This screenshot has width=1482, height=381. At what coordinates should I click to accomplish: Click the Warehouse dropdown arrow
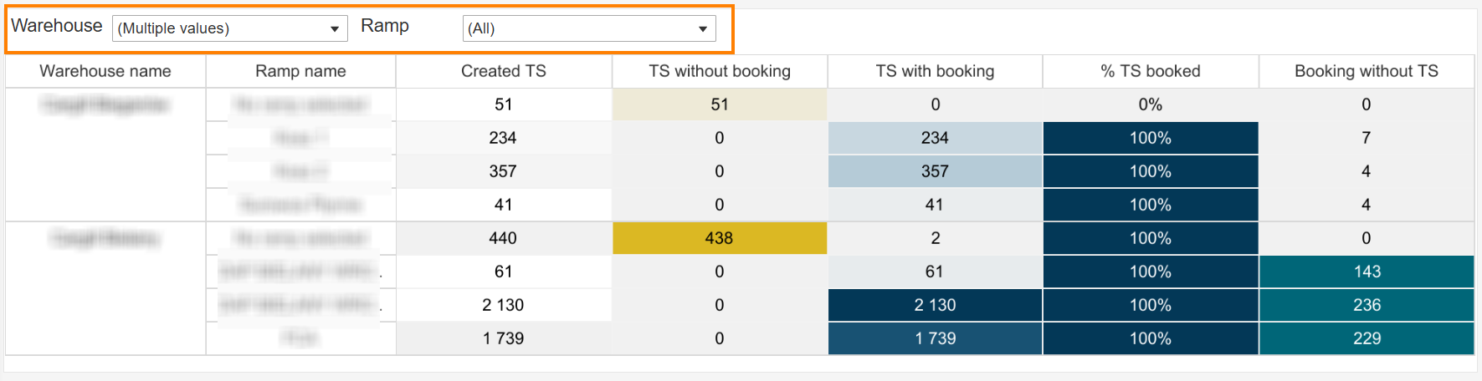[x=335, y=29]
